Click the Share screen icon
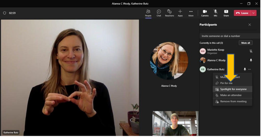The image size is (261, 137). pyautogui.click(x=226, y=13)
